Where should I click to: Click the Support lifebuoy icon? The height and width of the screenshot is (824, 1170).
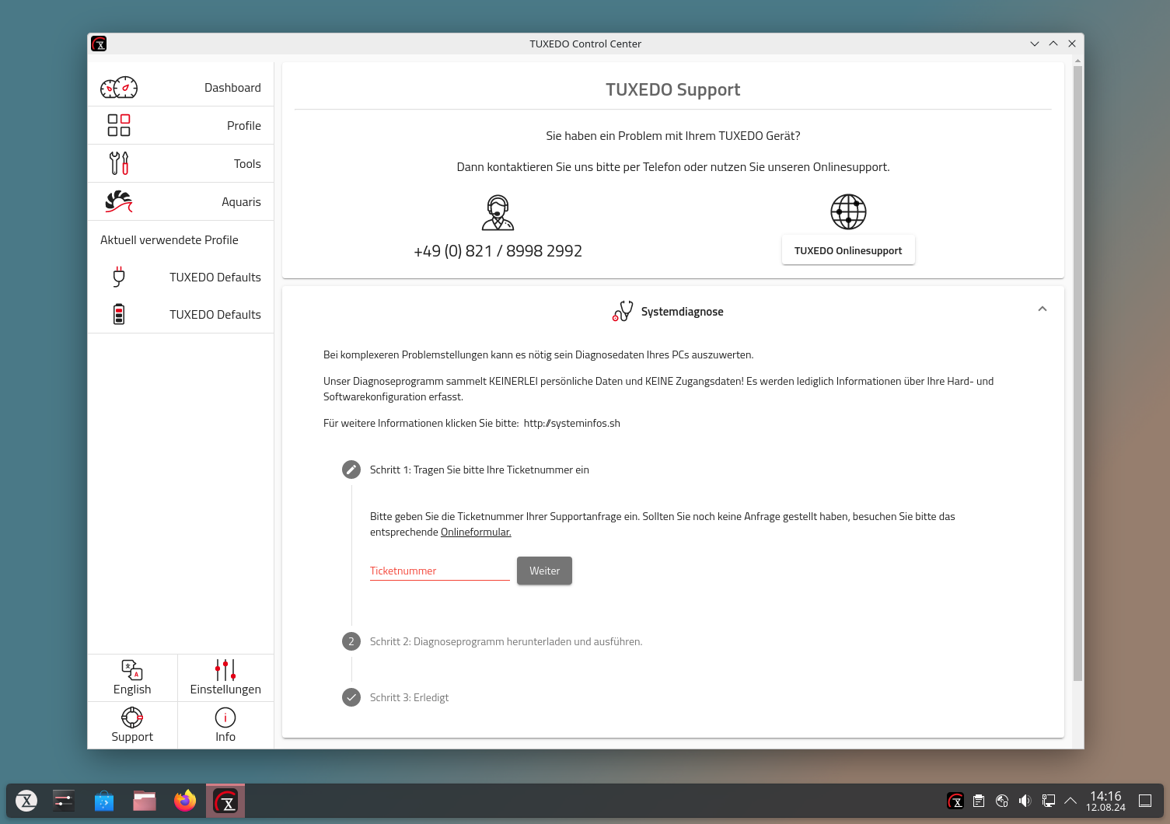(132, 717)
